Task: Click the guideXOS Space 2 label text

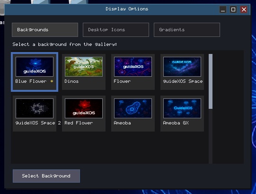Action: click(x=38, y=123)
